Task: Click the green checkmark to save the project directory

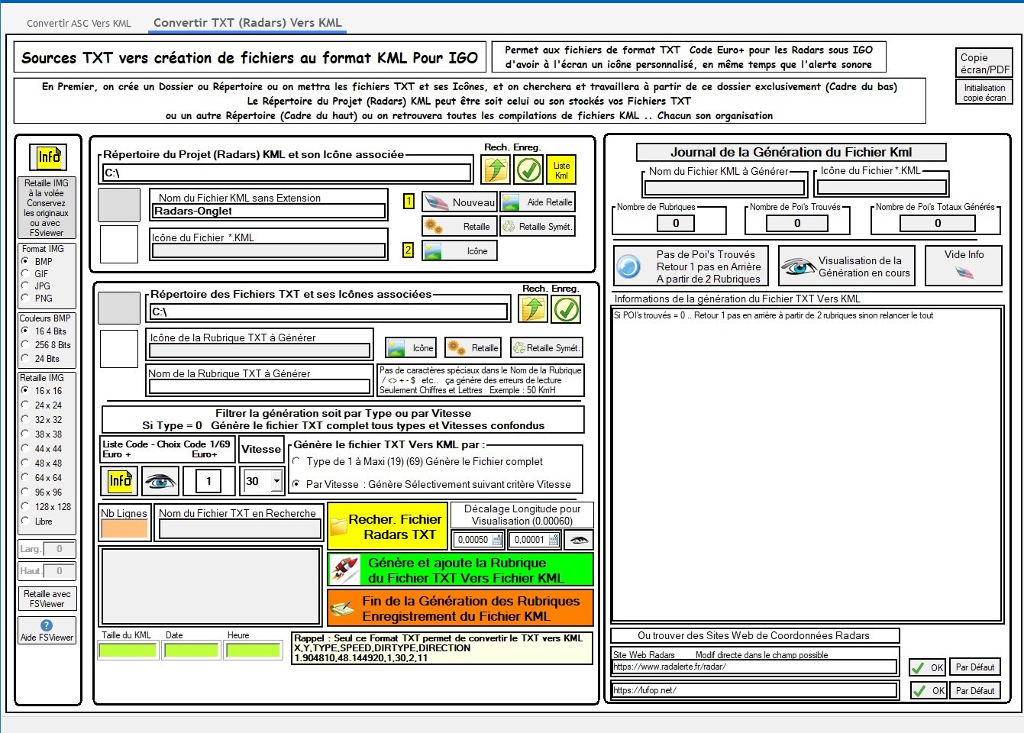Action: click(528, 169)
